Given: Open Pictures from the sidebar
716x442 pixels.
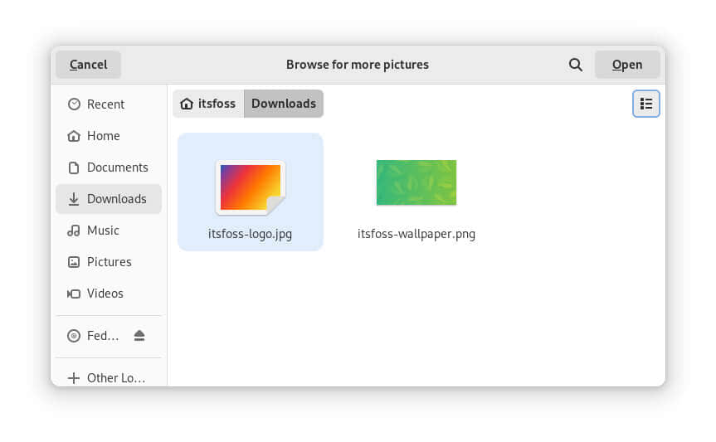Looking at the screenshot, I should [x=109, y=262].
